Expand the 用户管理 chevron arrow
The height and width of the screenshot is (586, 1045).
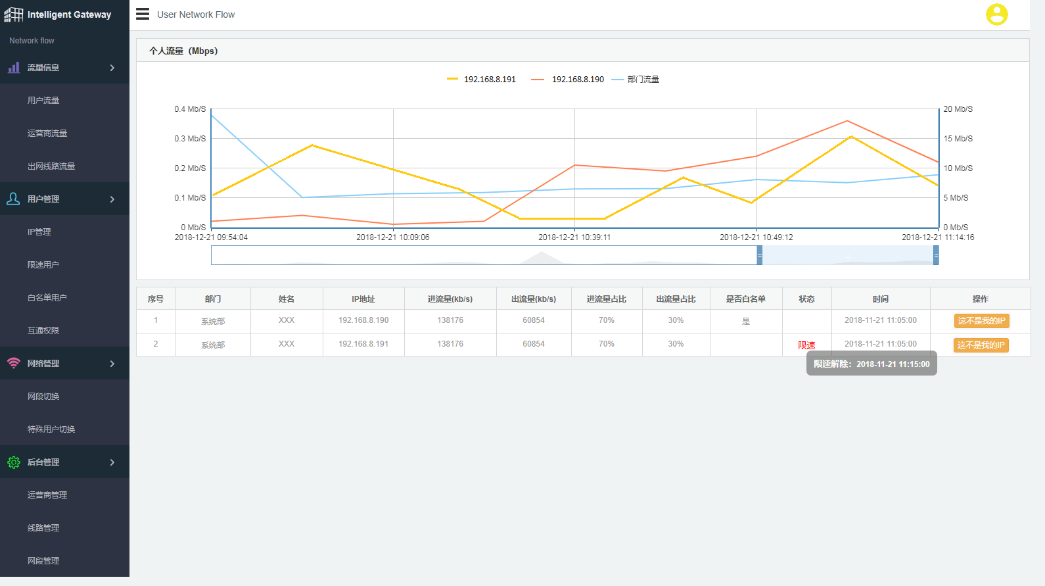[x=112, y=199]
